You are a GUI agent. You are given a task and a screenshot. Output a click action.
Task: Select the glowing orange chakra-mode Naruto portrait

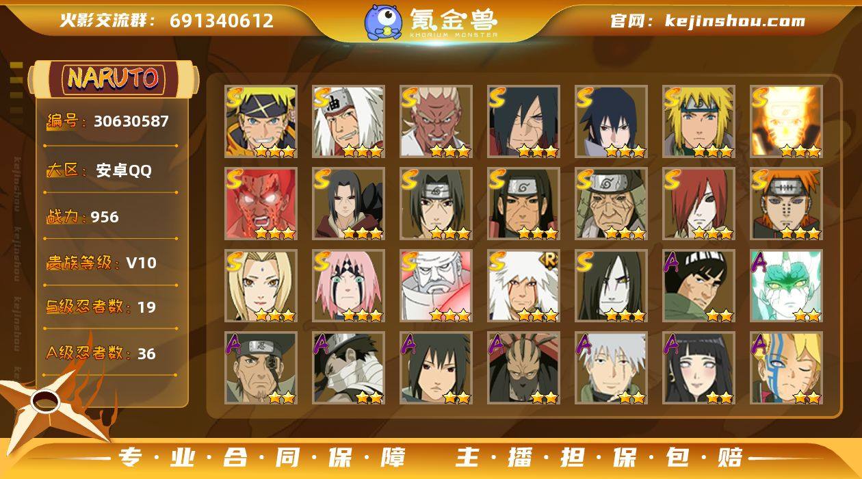[786, 122]
